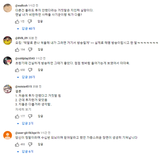Screen dimensions: 160x157
Task: Open the @user-gb1lk3qw1h orange avatar
Action: coord(8,135)
